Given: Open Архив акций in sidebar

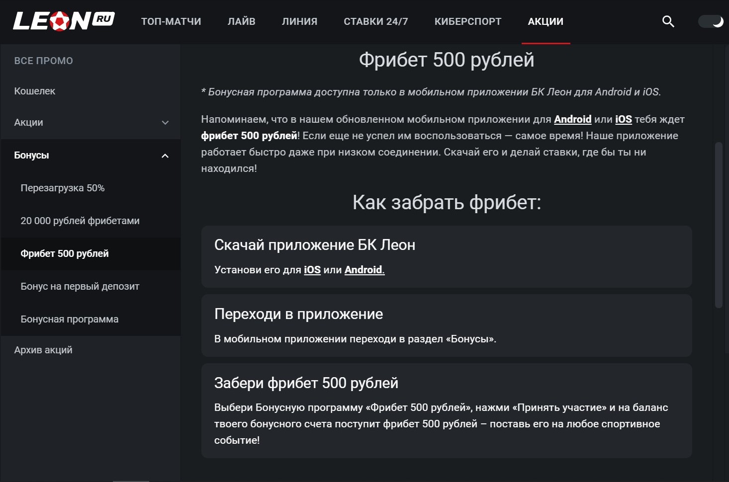Looking at the screenshot, I should 43,350.
